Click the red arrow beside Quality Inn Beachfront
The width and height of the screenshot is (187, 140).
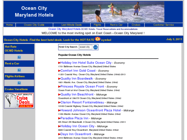click(x=59, y=95)
